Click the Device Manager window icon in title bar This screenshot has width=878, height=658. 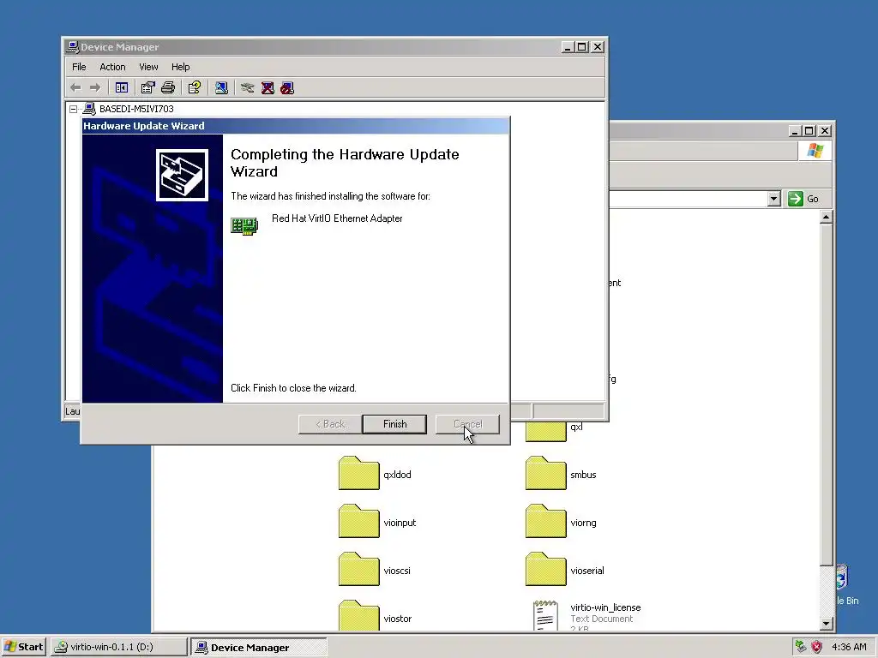coord(73,47)
